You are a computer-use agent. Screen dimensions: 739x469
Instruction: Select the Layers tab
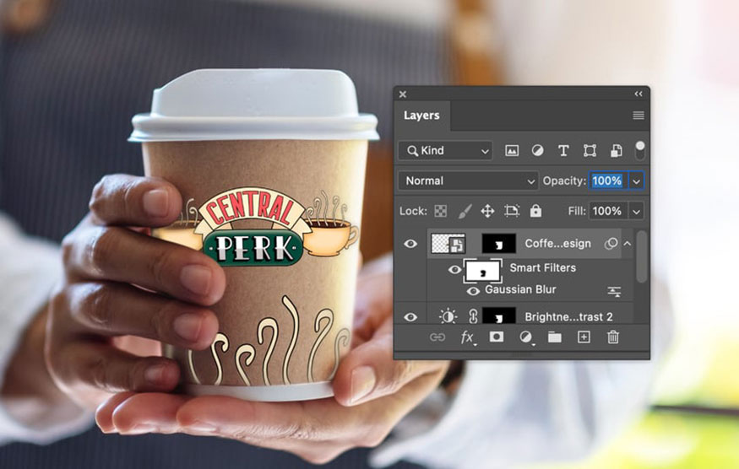pyautogui.click(x=421, y=116)
